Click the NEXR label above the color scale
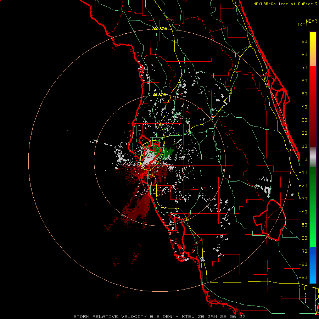 pos(311,21)
